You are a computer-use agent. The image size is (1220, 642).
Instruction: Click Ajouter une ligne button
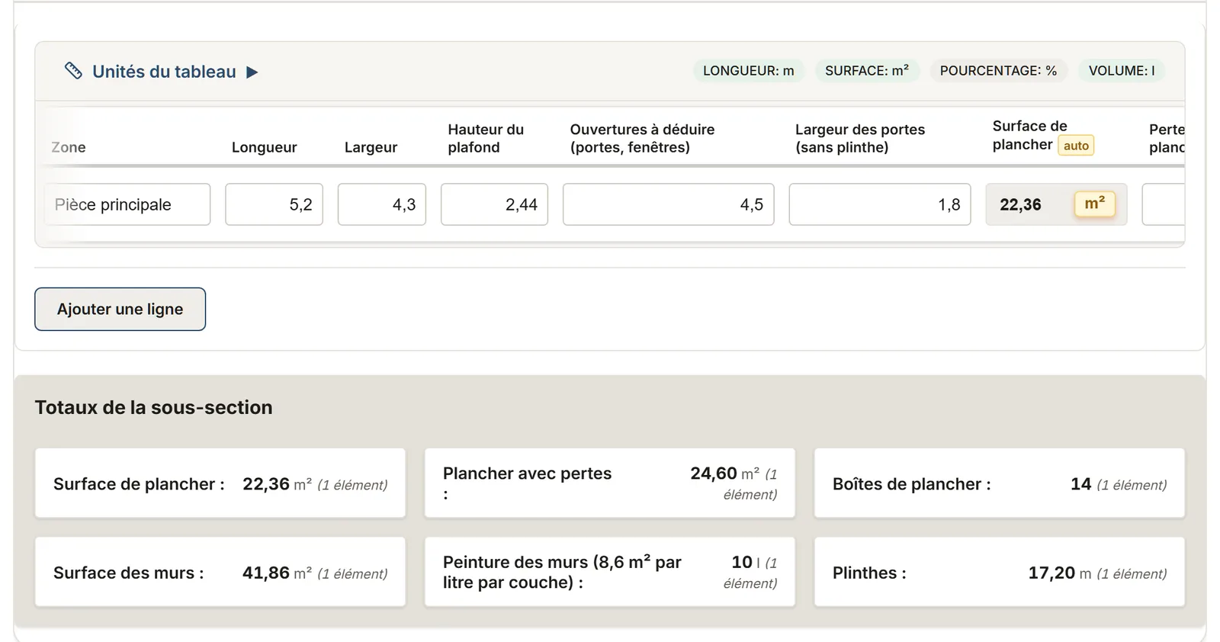[120, 309]
